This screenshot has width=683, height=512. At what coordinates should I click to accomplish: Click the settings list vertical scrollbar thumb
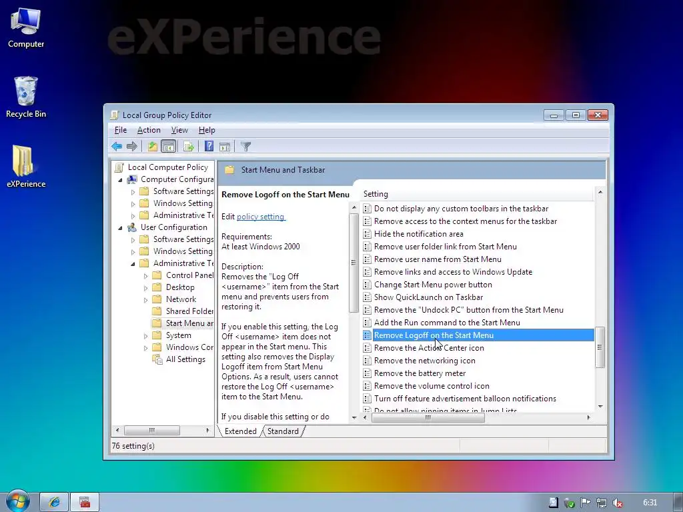point(600,347)
